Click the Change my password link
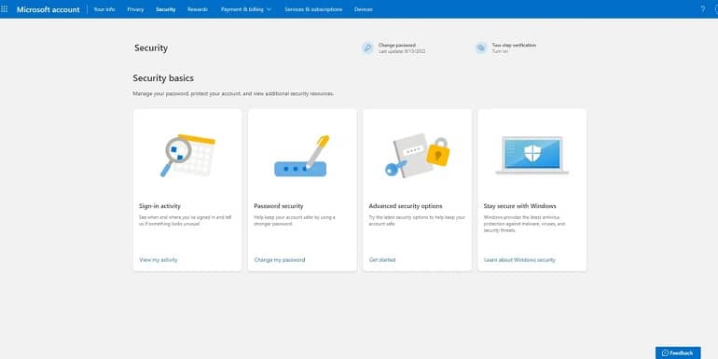The width and height of the screenshot is (718, 359). [x=280, y=259]
